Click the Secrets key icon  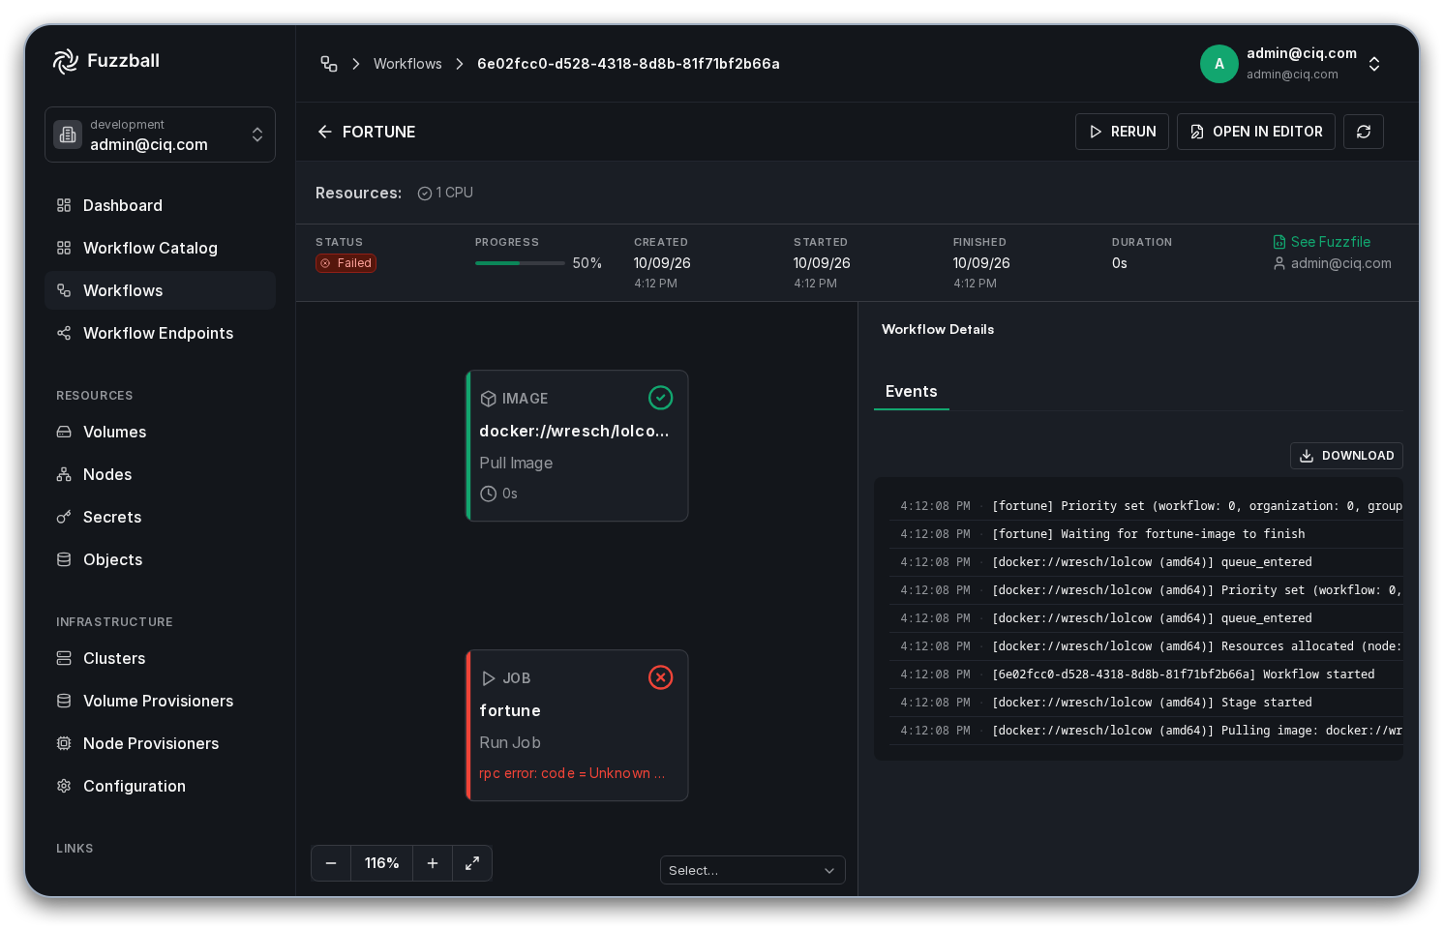click(x=64, y=517)
